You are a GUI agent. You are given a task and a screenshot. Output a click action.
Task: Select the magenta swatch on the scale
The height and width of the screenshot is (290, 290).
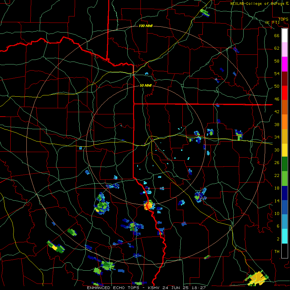point(285,64)
